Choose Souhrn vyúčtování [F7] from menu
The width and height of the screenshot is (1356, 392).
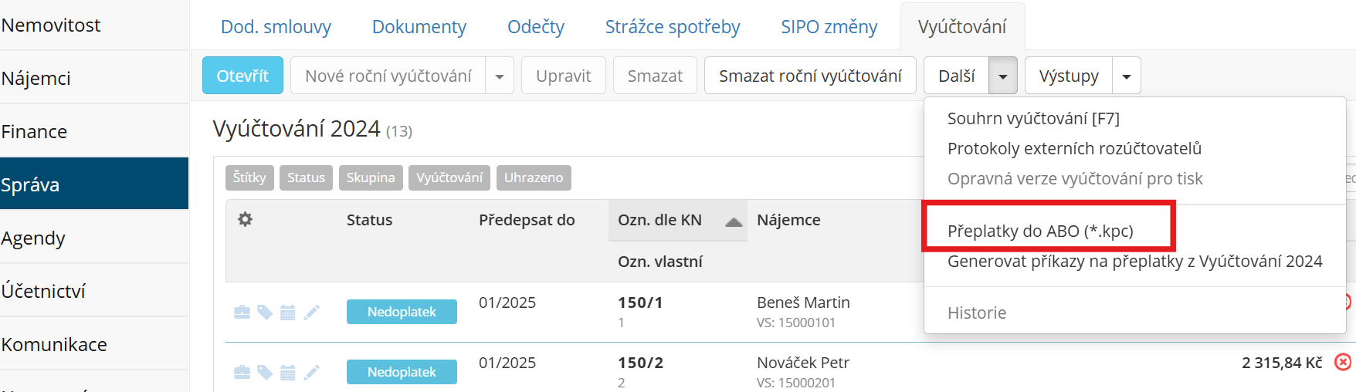(1033, 118)
